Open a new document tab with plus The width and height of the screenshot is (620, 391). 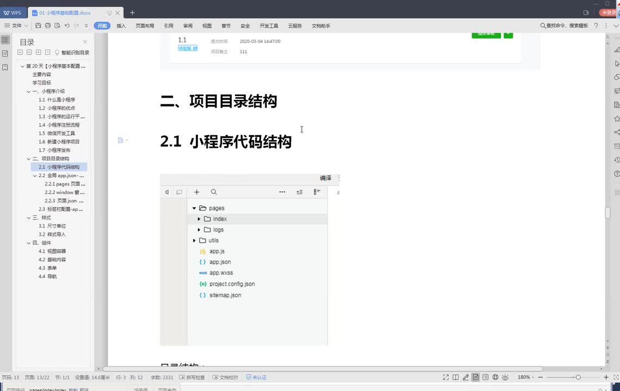(133, 12)
